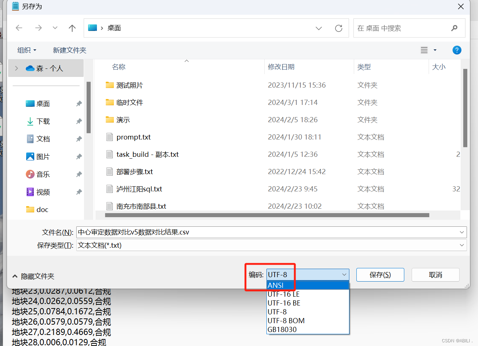
Task: Choose UTF-8 BOM encoding option
Action: click(308, 321)
